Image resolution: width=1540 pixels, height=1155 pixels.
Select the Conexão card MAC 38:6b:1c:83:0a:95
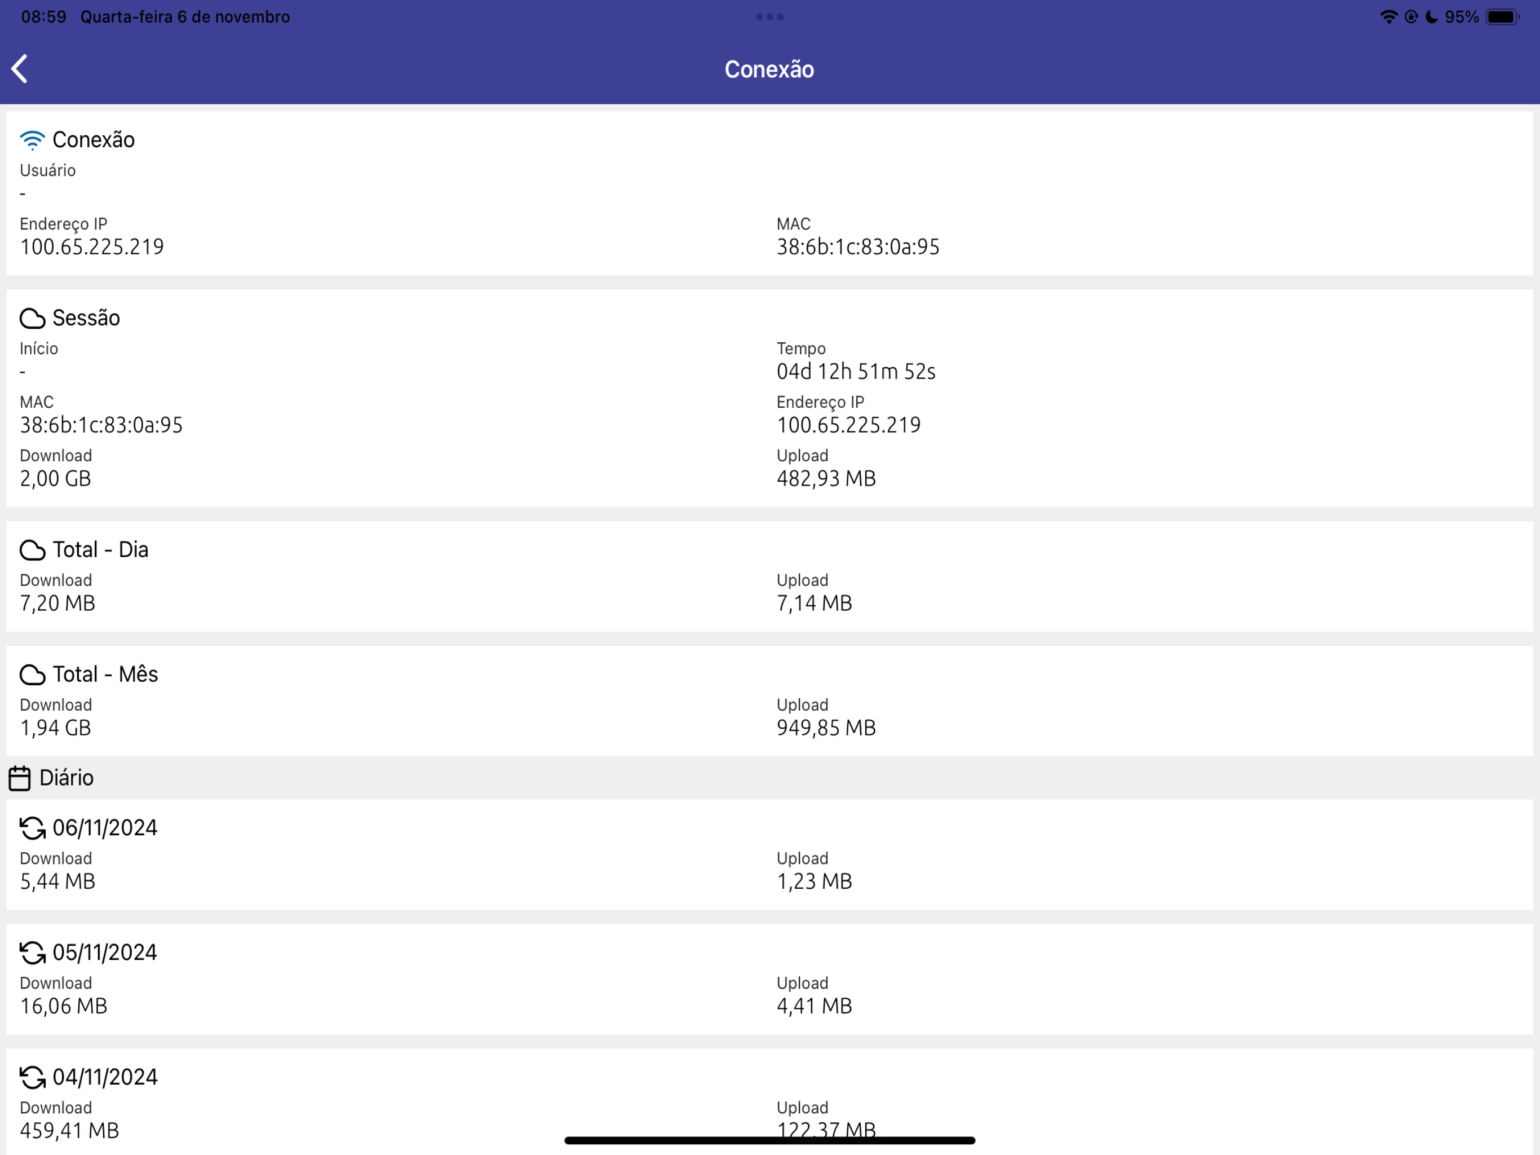[x=858, y=246]
